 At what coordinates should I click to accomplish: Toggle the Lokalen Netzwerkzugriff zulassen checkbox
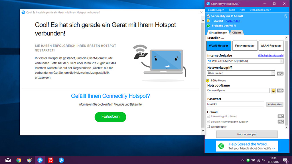coord(208,122)
